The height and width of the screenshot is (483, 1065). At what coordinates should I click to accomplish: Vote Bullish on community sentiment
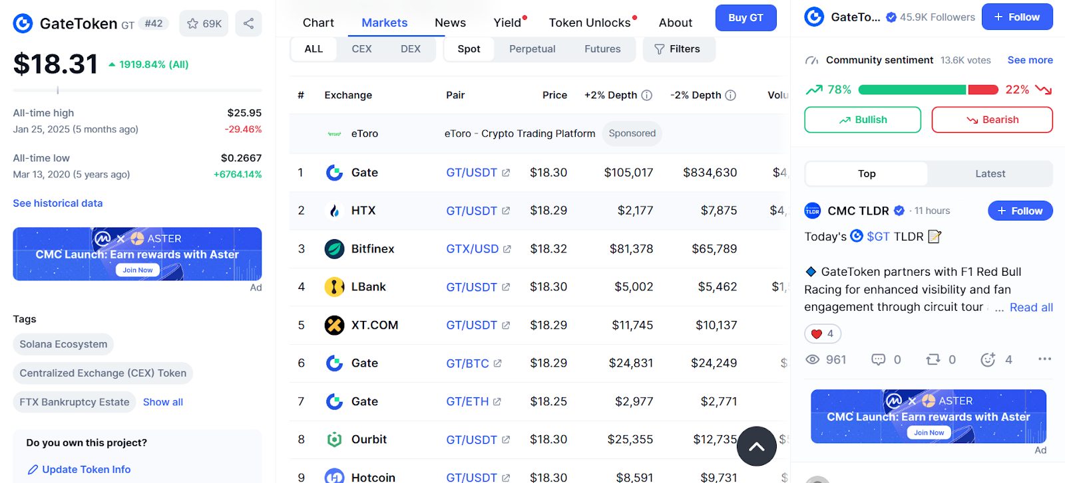(x=863, y=120)
